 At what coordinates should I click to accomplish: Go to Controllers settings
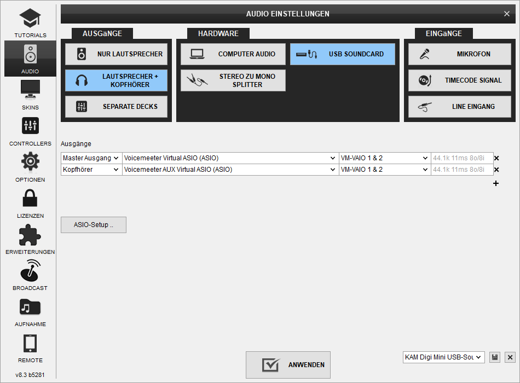click(30, 130)
